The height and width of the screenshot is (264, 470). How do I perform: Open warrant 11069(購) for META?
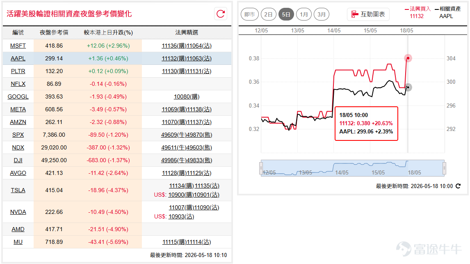click(x=174, y=109)
